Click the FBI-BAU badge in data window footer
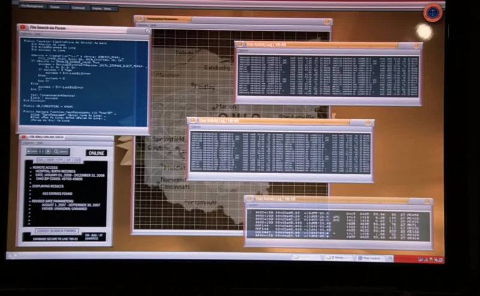Viewport: 480px width, 296px height. 98,238
